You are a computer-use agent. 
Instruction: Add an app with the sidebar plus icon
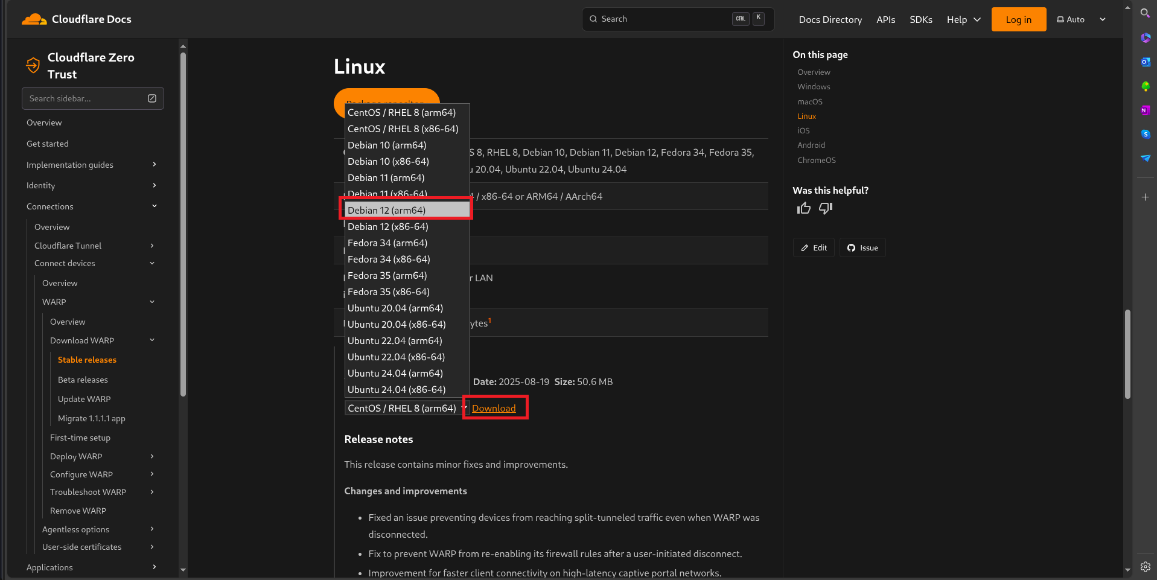(x=1145, y=196)
